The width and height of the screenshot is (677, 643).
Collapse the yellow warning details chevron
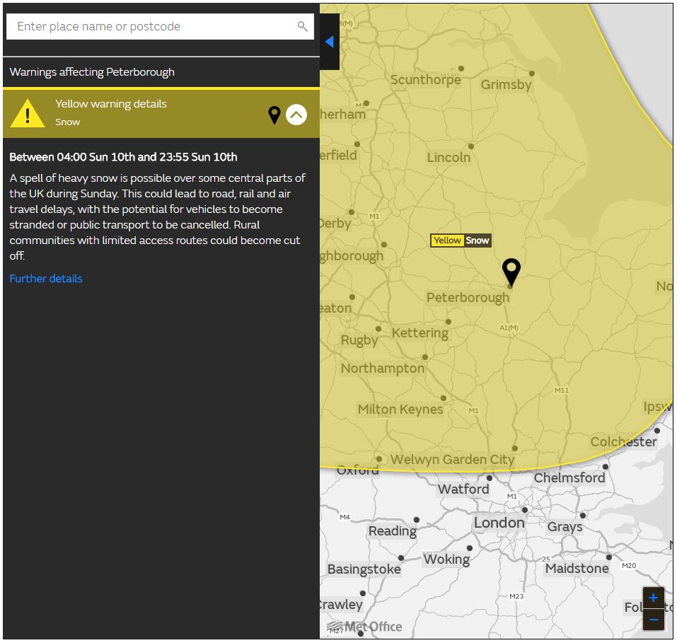pos(296,115)
